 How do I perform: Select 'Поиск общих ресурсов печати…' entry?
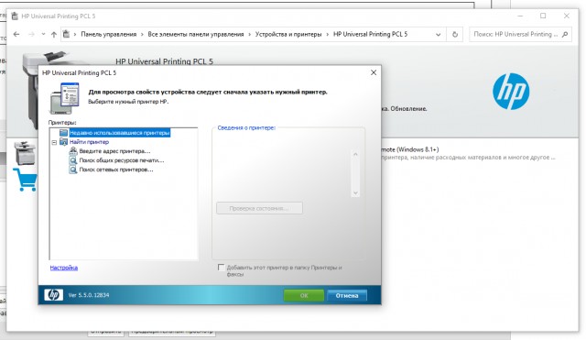point(122,160)
